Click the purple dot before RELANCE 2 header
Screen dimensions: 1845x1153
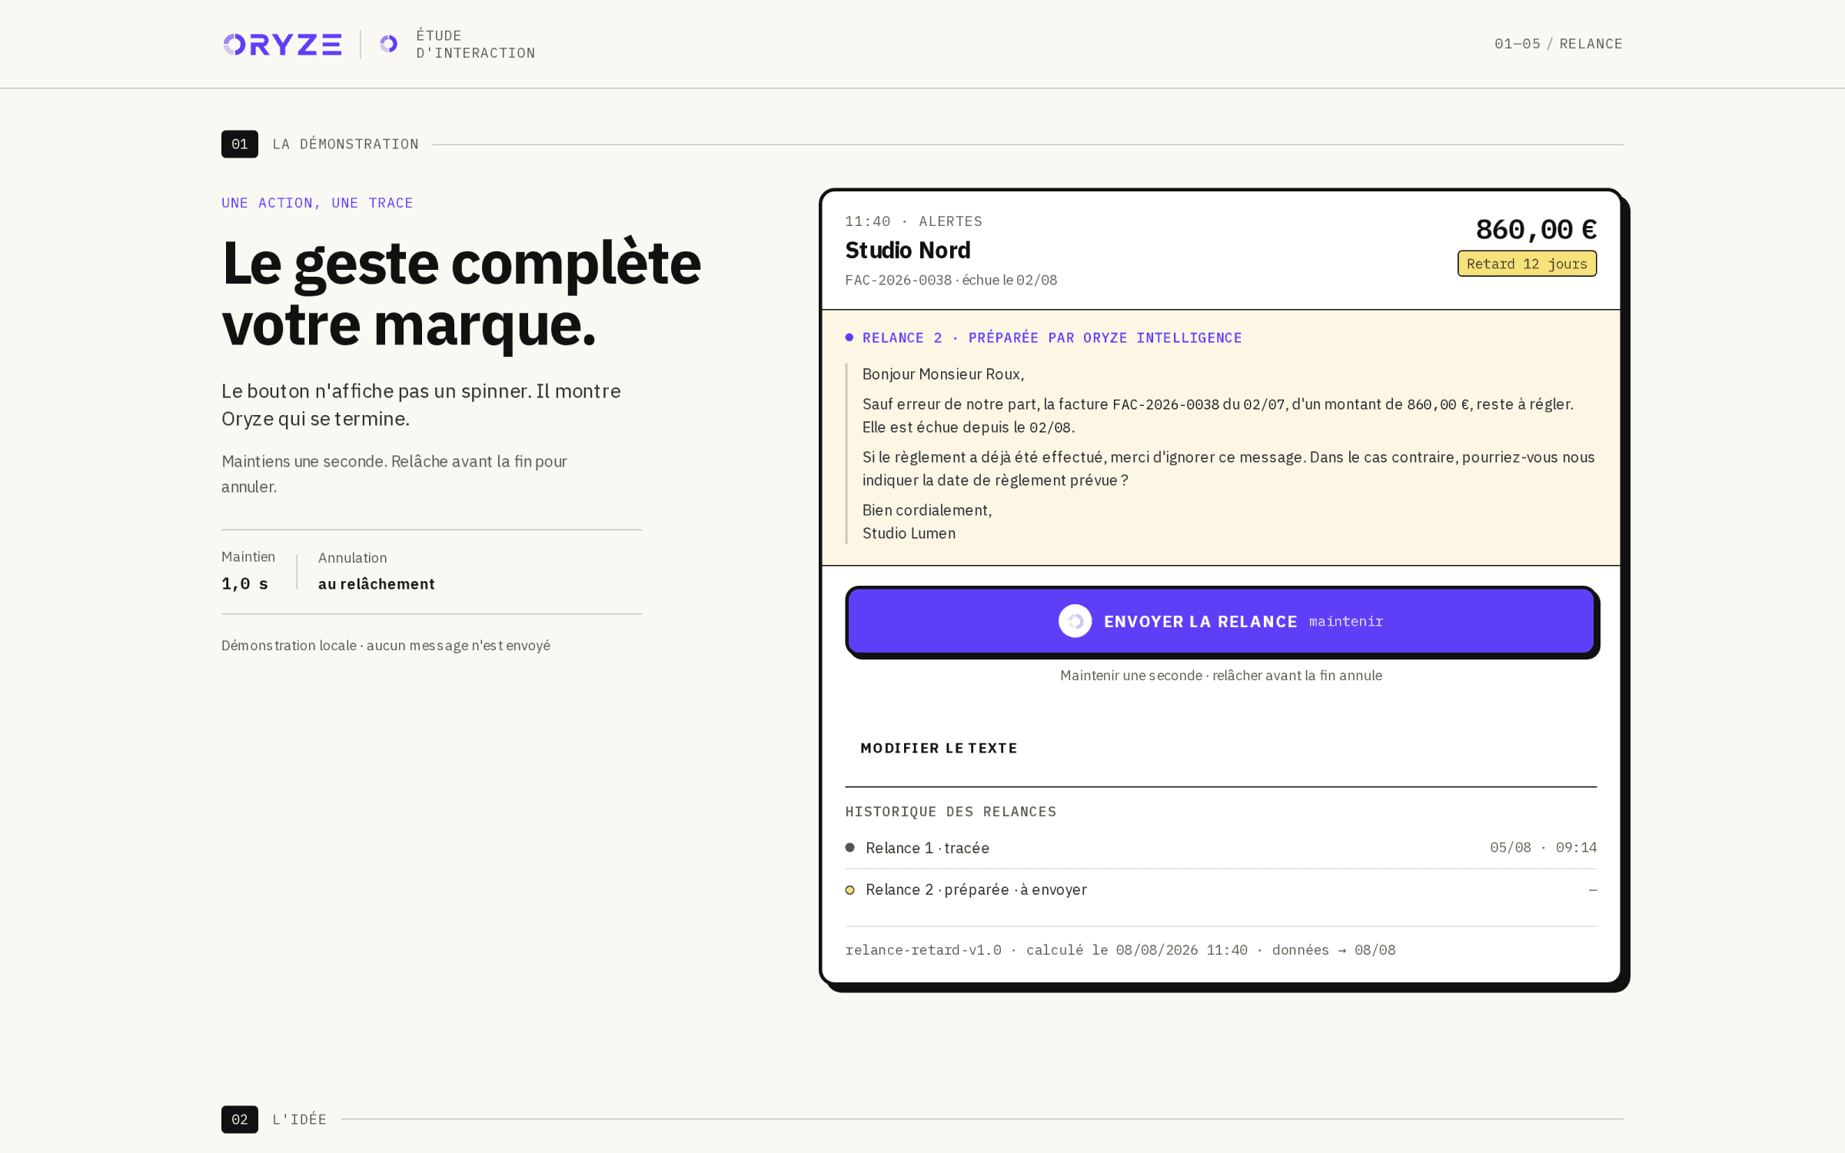(x=849, y=337)
